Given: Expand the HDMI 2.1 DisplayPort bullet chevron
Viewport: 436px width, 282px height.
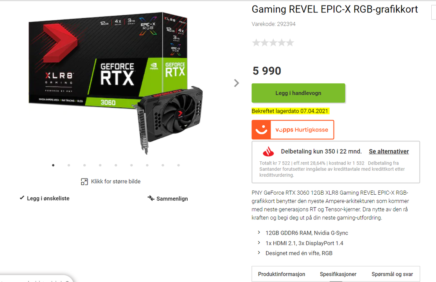Looking at the screenshot, I should tap(259, 243).
